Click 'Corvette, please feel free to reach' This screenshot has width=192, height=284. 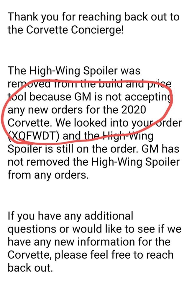pyautogui.click(x=91, y=255)
